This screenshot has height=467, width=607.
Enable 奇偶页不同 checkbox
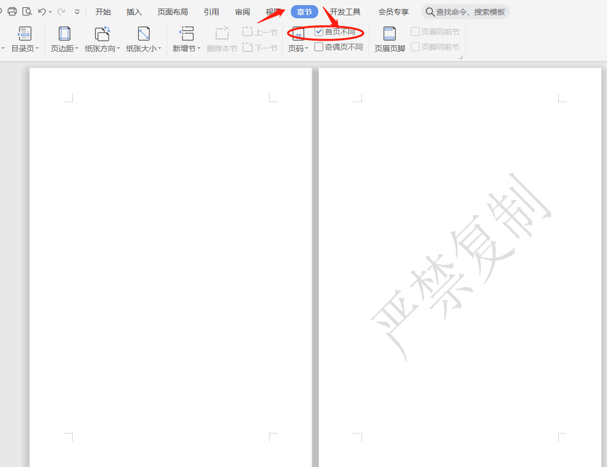coord(319,47)
